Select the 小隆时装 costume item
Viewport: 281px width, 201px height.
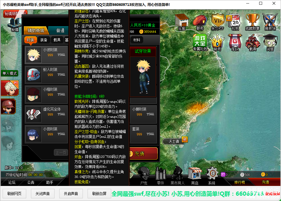point(46,94)
